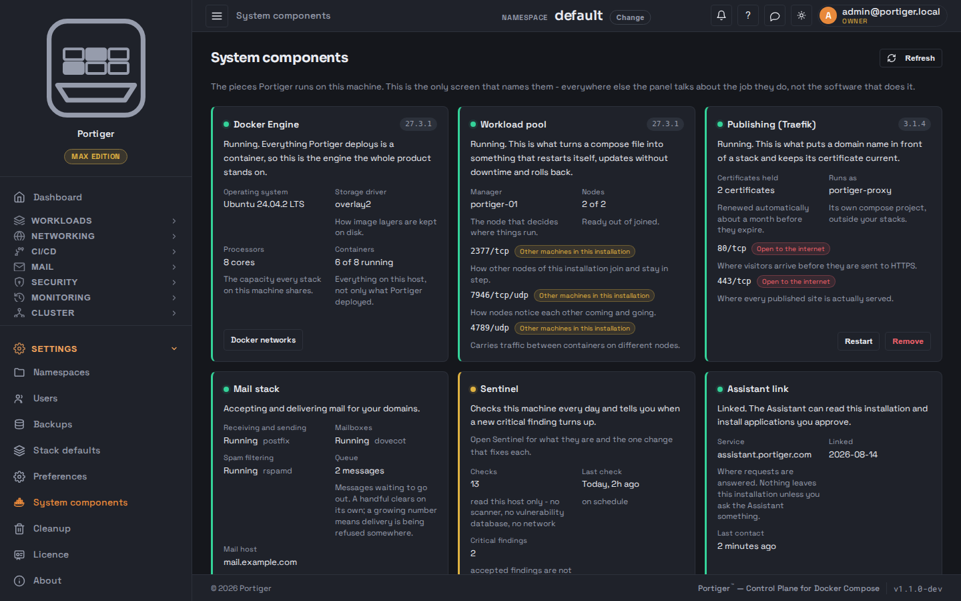The image size is (961, 601).
Task: Click the Cleanup trash icon
Action: 19,528
